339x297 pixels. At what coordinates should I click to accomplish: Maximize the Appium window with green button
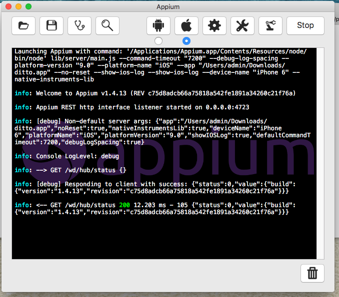[28, 6]
